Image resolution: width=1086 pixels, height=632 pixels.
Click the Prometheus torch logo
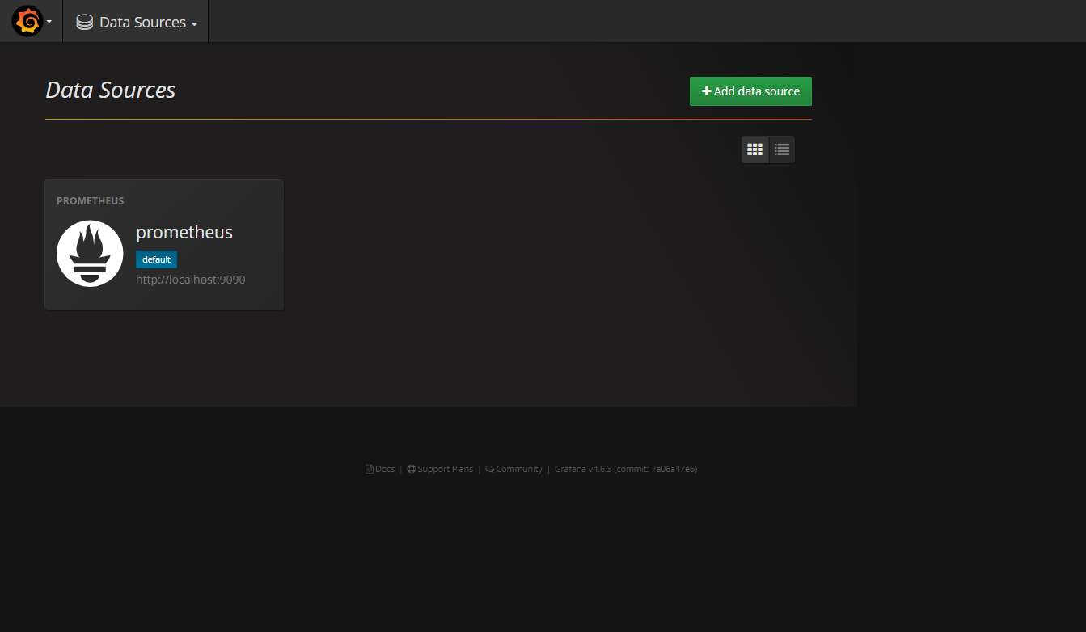click(90, 253)
